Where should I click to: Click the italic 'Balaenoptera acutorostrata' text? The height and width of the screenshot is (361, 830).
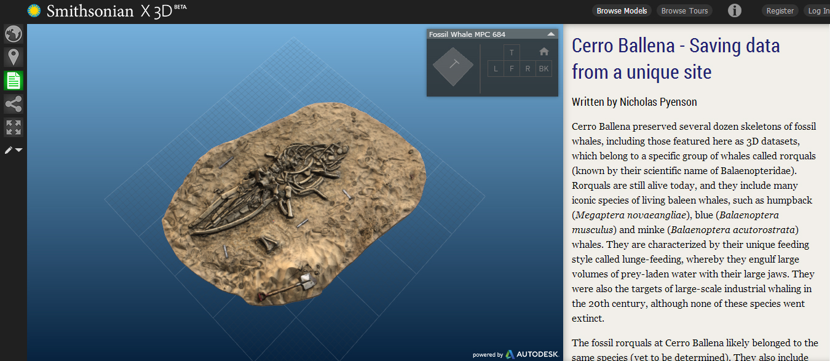733,230
